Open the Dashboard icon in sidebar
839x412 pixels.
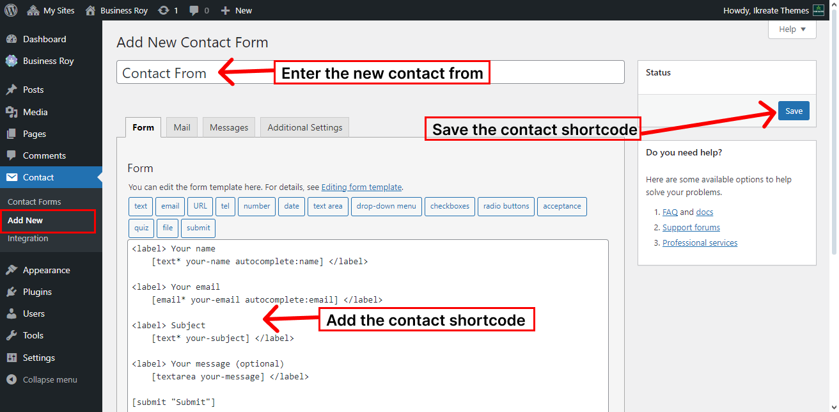click(12, 40)
